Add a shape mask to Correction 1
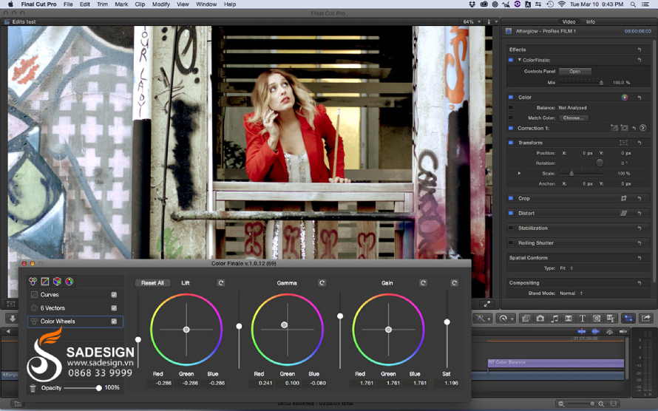The image size is (658, 411). click(625, 128)
